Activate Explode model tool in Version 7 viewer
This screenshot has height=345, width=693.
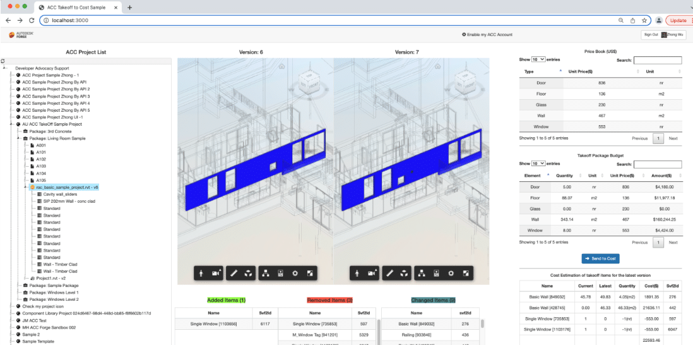coord(405,274)
